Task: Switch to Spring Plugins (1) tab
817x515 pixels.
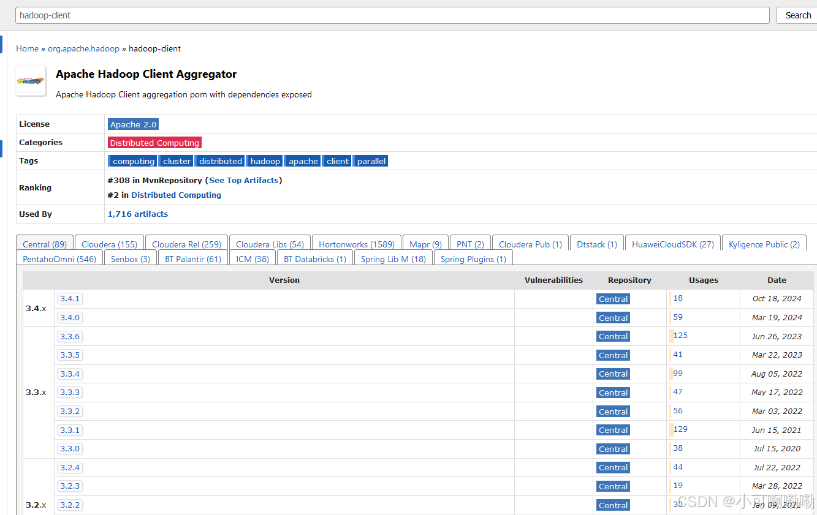Action: pos(473,259)
